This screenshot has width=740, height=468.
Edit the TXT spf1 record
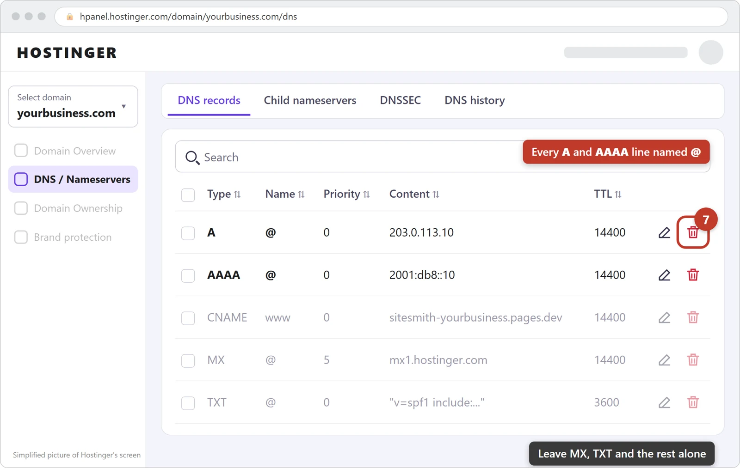(664, 402)
